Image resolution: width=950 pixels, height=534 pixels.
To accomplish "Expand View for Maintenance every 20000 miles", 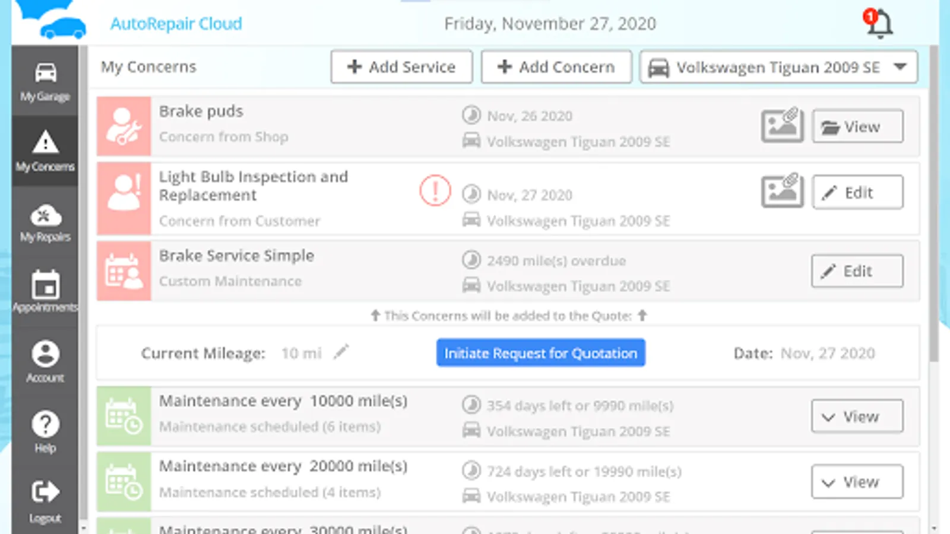I will pyautogui.click(x=857, y=482).
